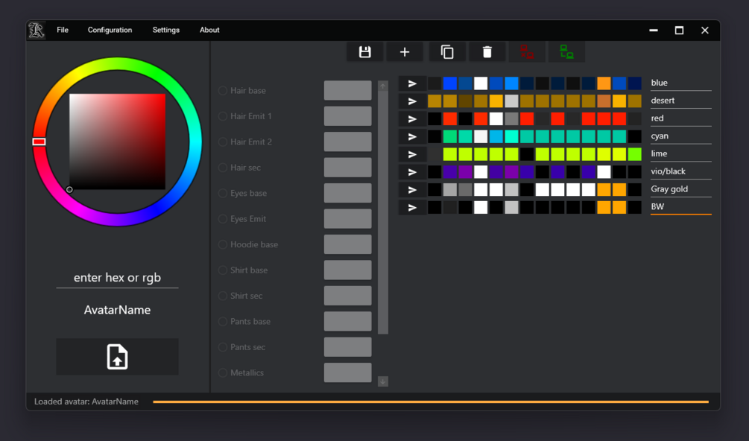
Task: Edit the 'Gray gold' preset name field
Action: [680, 189]
